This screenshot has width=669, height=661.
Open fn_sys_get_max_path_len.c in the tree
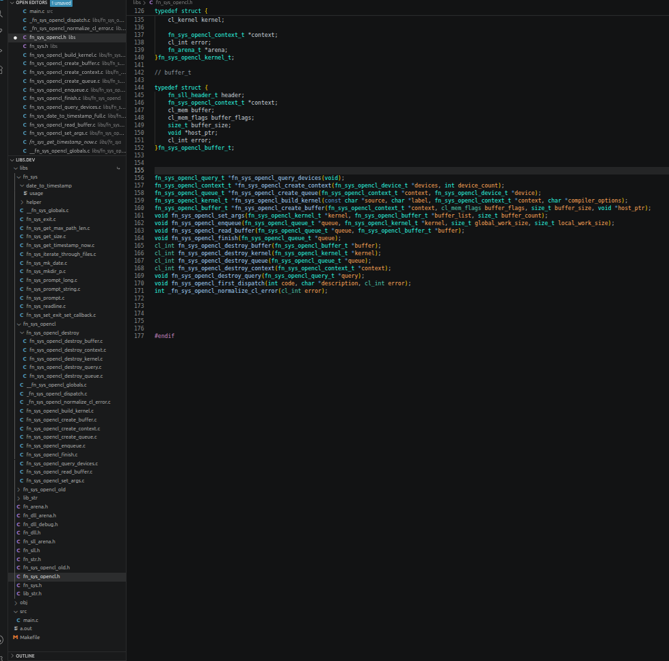tap(58, 229)
